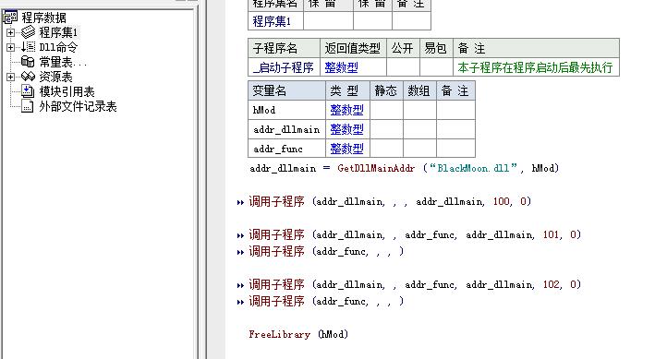Click the 数组 cell for addr_dllmain
Viewport: 655px width, 359px height.
coord(419,129)
